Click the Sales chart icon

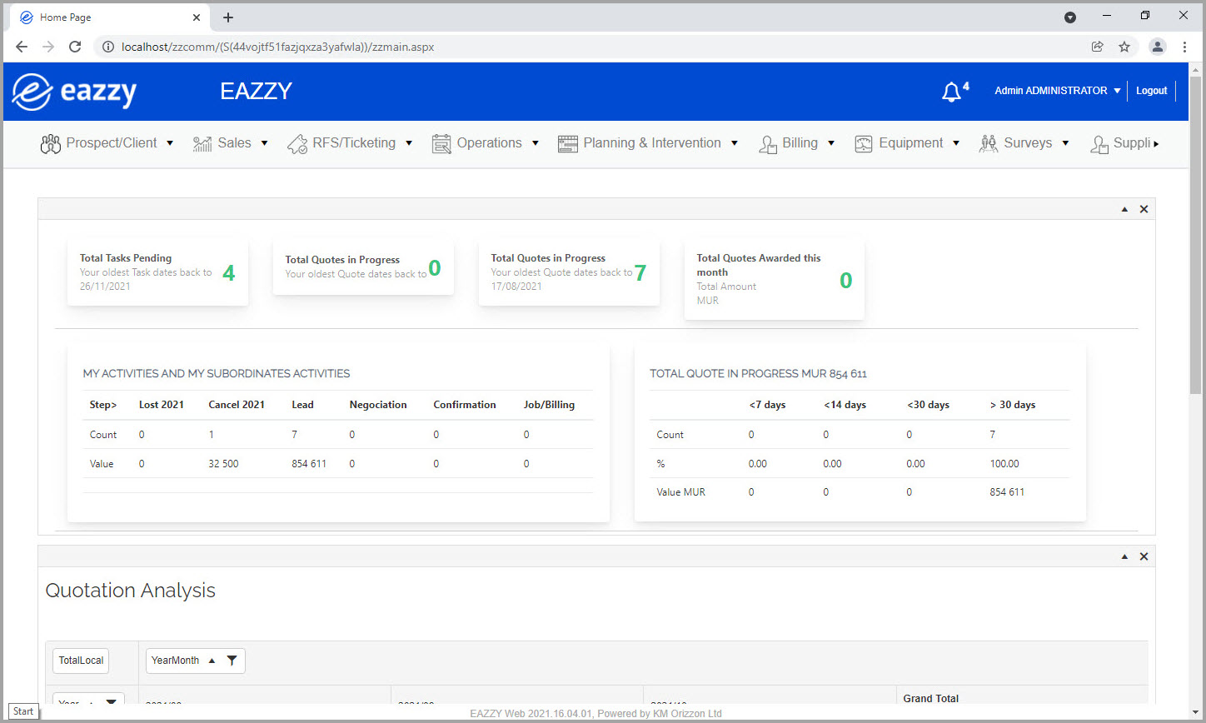tap(202, 144)
